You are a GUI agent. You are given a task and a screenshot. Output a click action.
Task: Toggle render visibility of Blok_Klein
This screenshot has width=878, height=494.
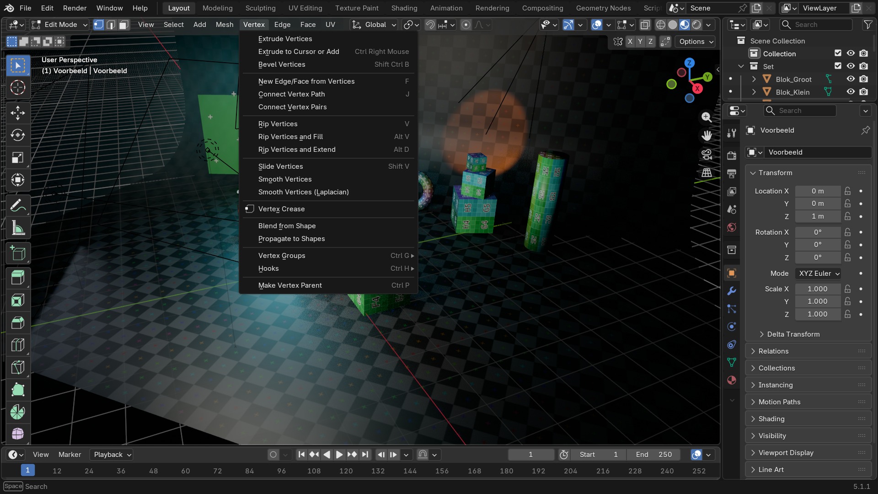coord(863,92)
